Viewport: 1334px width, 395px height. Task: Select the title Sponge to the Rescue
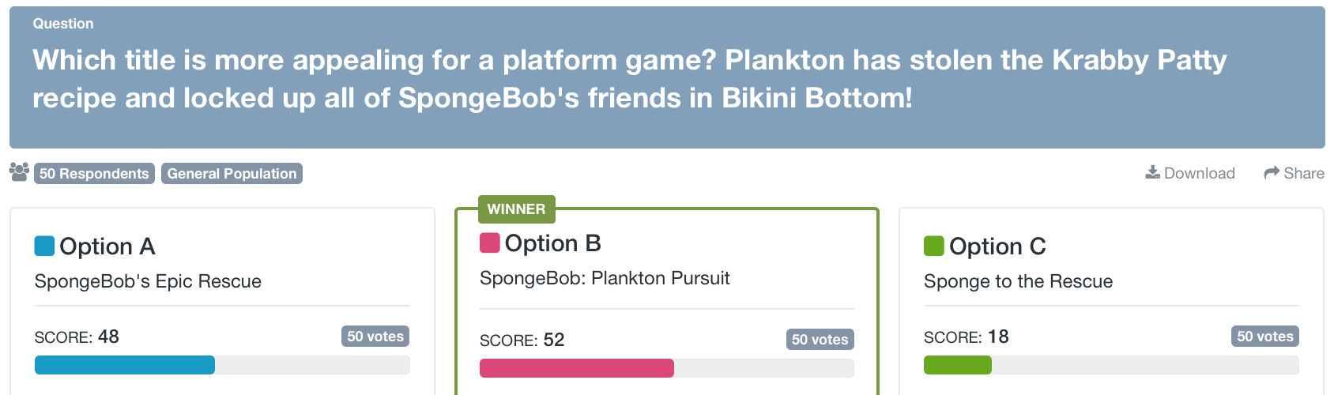click(x=1018, y=281)
